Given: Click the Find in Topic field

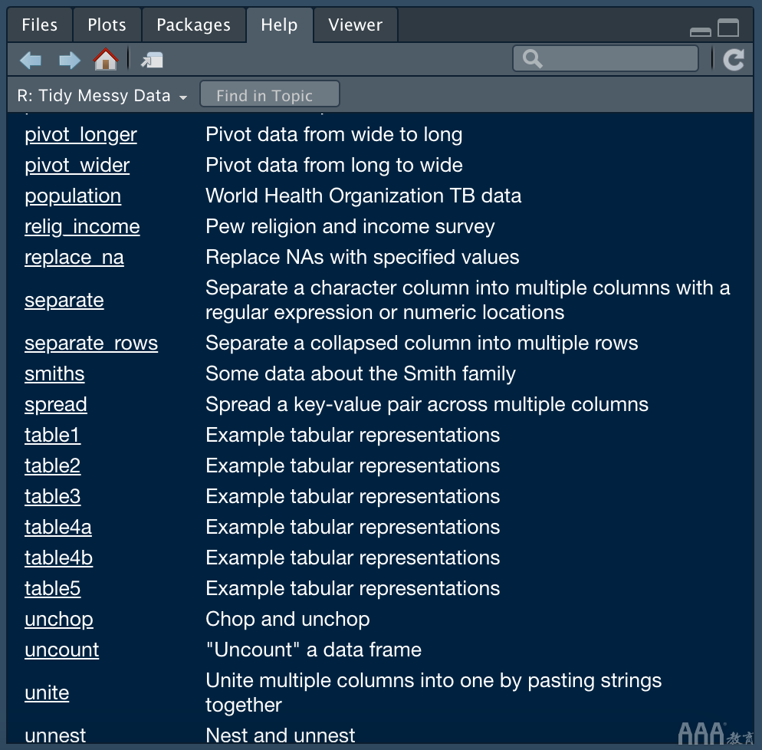Looking at the screenshot, I should coord(269,96).
